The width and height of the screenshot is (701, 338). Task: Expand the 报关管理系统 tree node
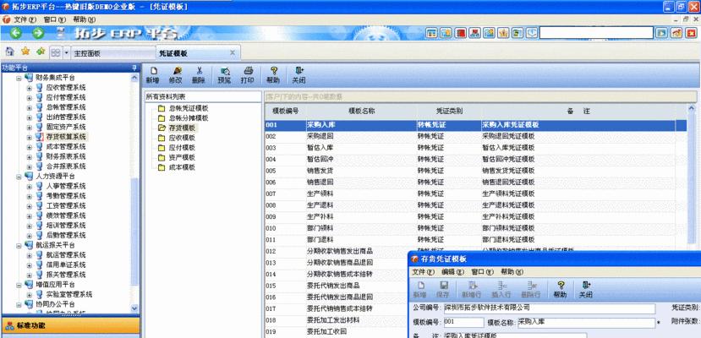[30, 275]
